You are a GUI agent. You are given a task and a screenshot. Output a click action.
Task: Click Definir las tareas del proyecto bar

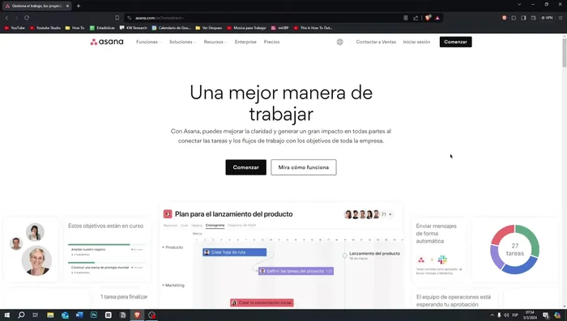(x=296, y=271)
